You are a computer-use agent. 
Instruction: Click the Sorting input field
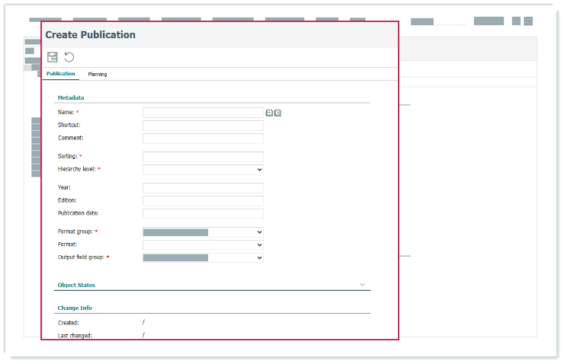[203, 156]
